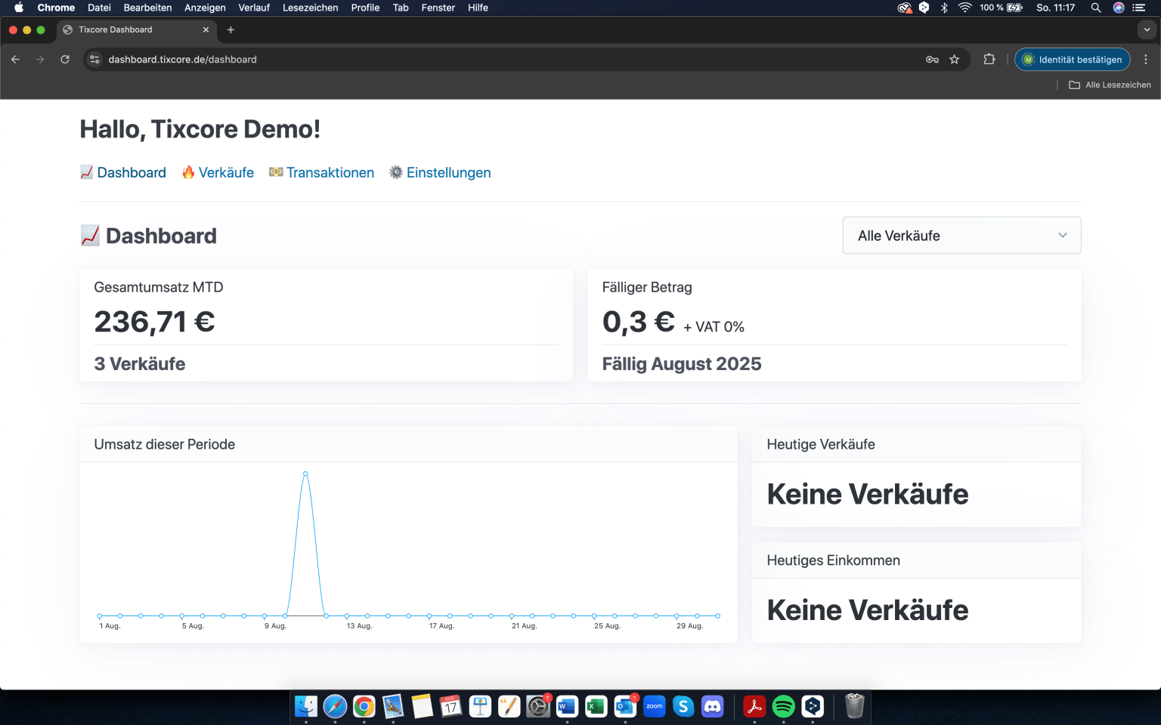Open the Lesezeichen menu
This screenshot has height=725, width=1161.
point(310,8)
